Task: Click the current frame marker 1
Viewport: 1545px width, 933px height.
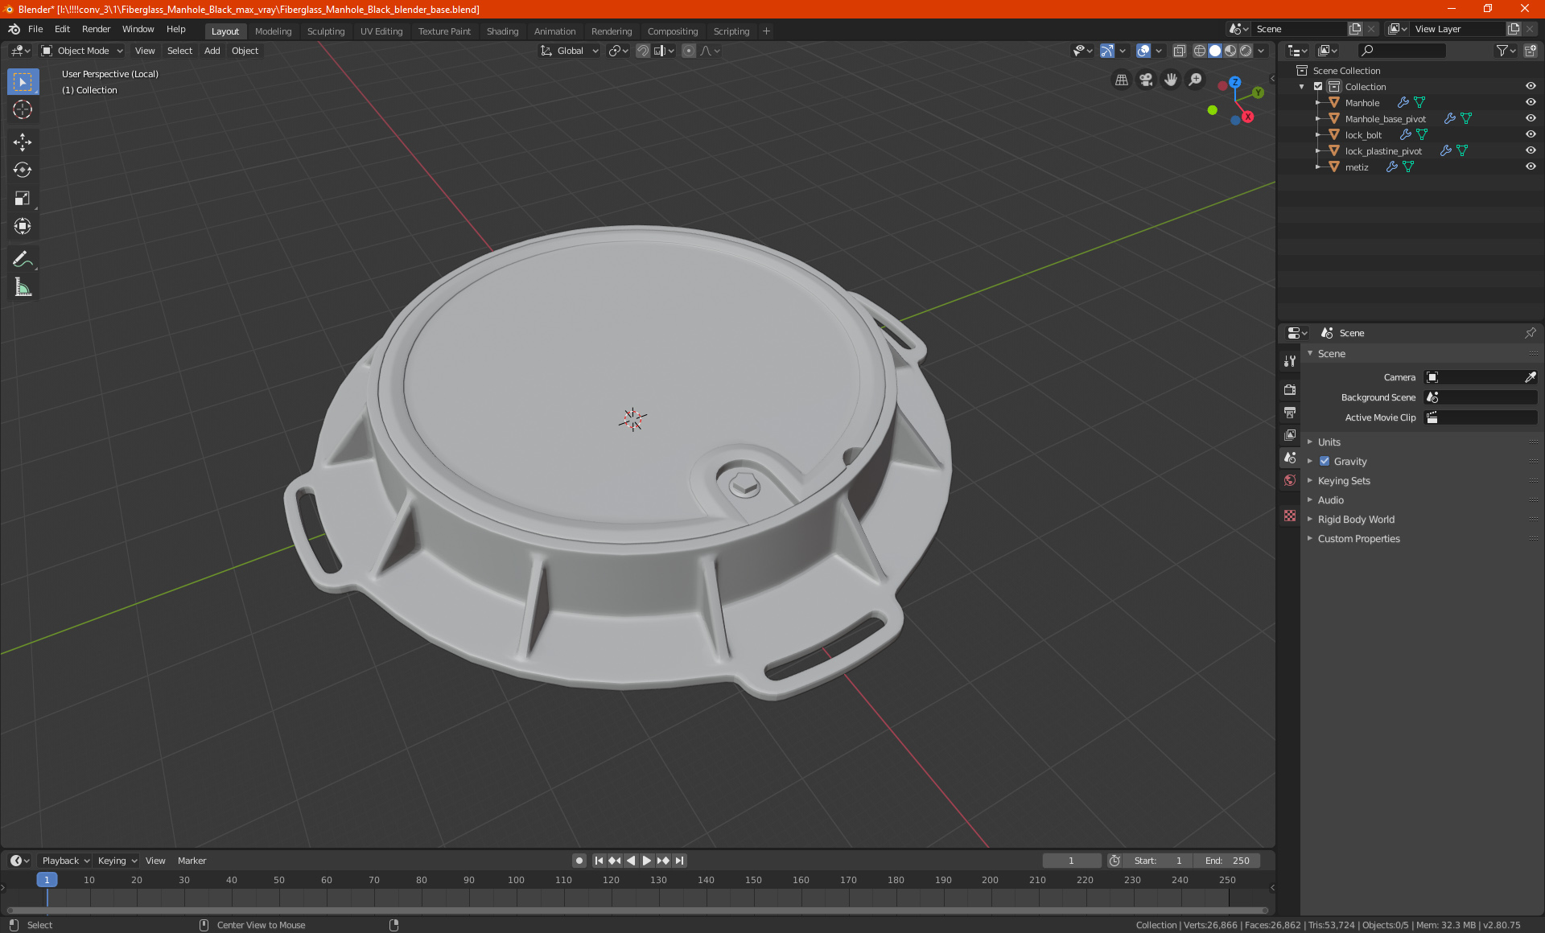Action: tap(47, 880)
